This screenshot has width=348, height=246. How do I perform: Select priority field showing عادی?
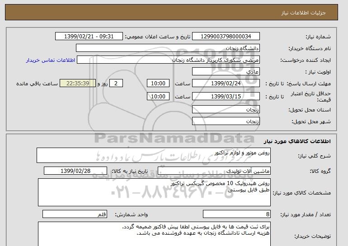pos(226,72)
